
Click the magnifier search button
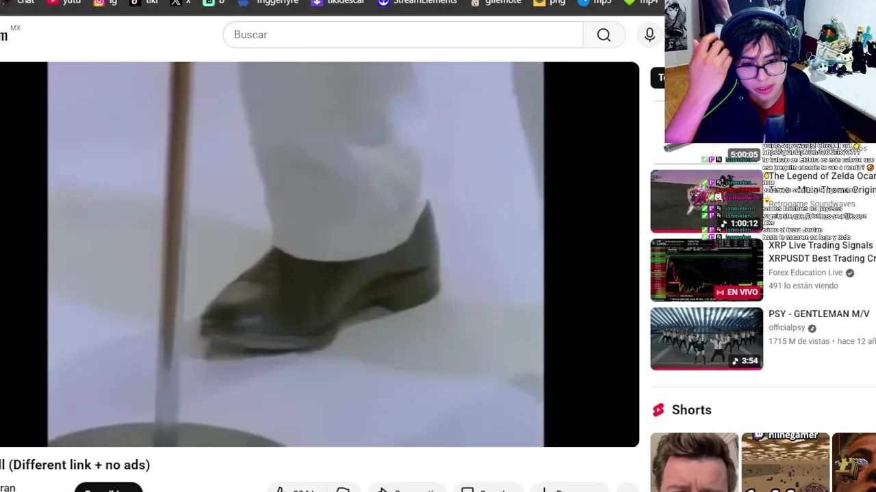604,35
